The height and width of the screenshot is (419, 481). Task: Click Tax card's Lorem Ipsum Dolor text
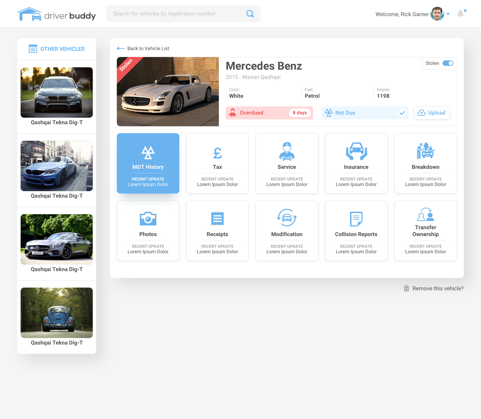point(217,184)
